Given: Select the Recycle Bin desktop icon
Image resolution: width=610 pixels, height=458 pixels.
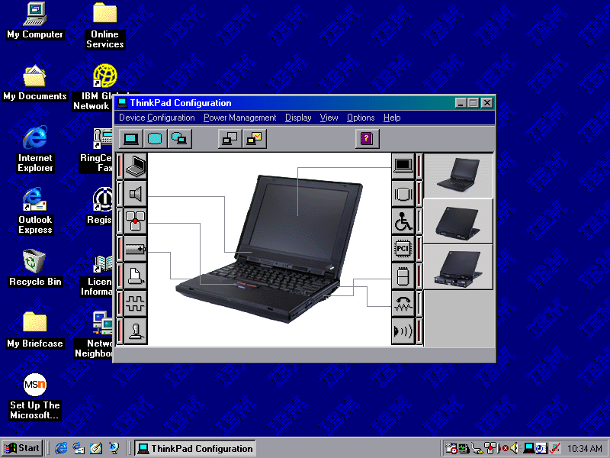Looking at the screenshot, I should click(x=34, y=266).
